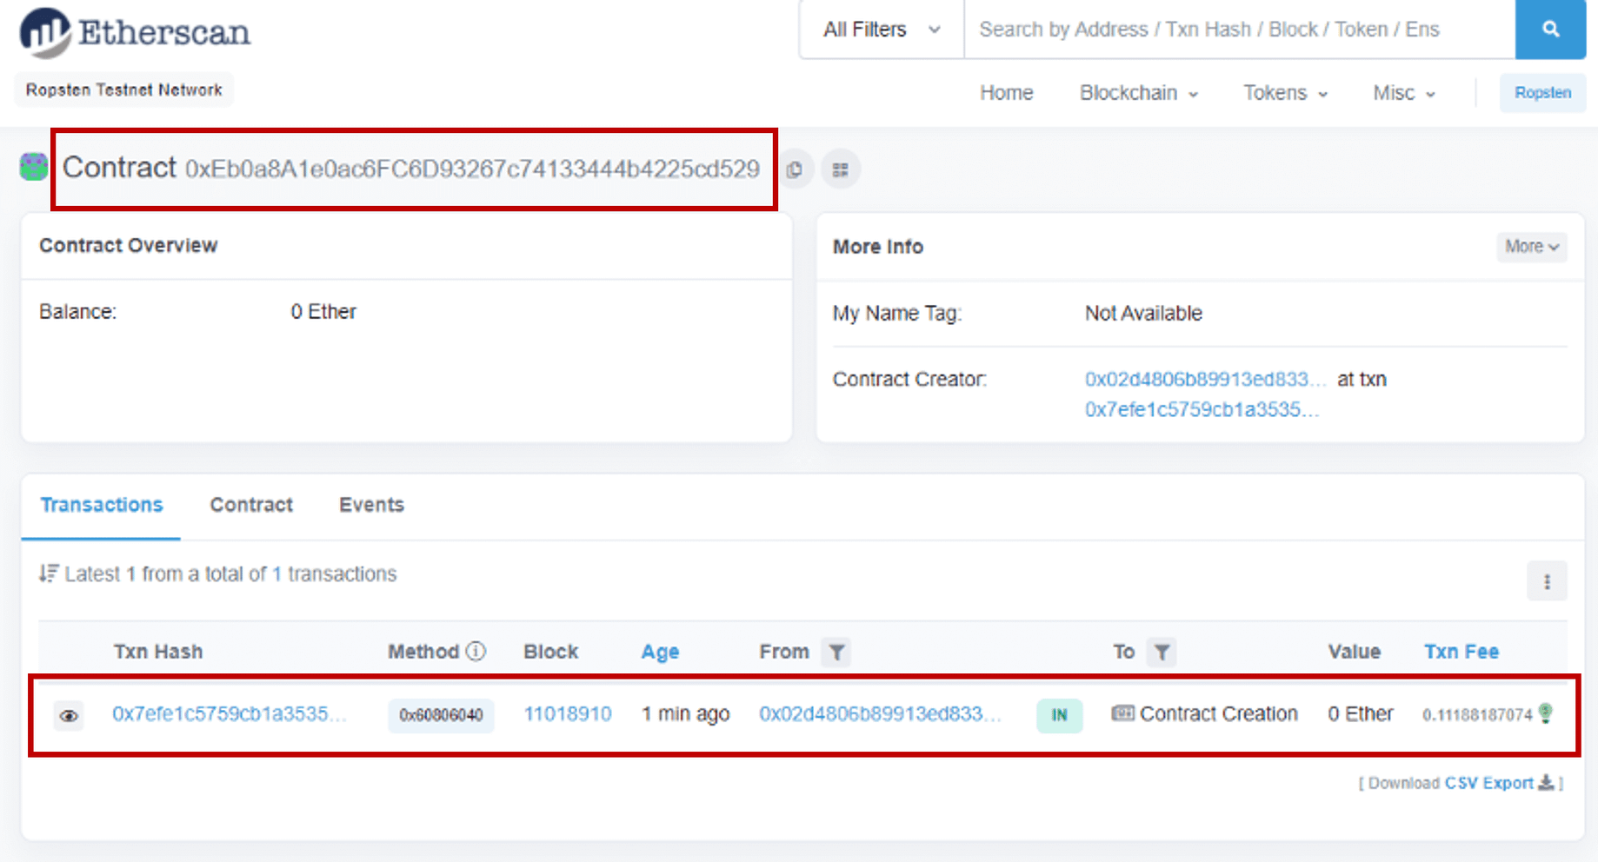Screen dimensions: 1598x862
Task: Filter transactions by From address
Action: point(836,652)
